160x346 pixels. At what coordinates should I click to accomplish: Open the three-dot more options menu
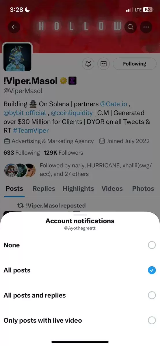tap(146, 27)
